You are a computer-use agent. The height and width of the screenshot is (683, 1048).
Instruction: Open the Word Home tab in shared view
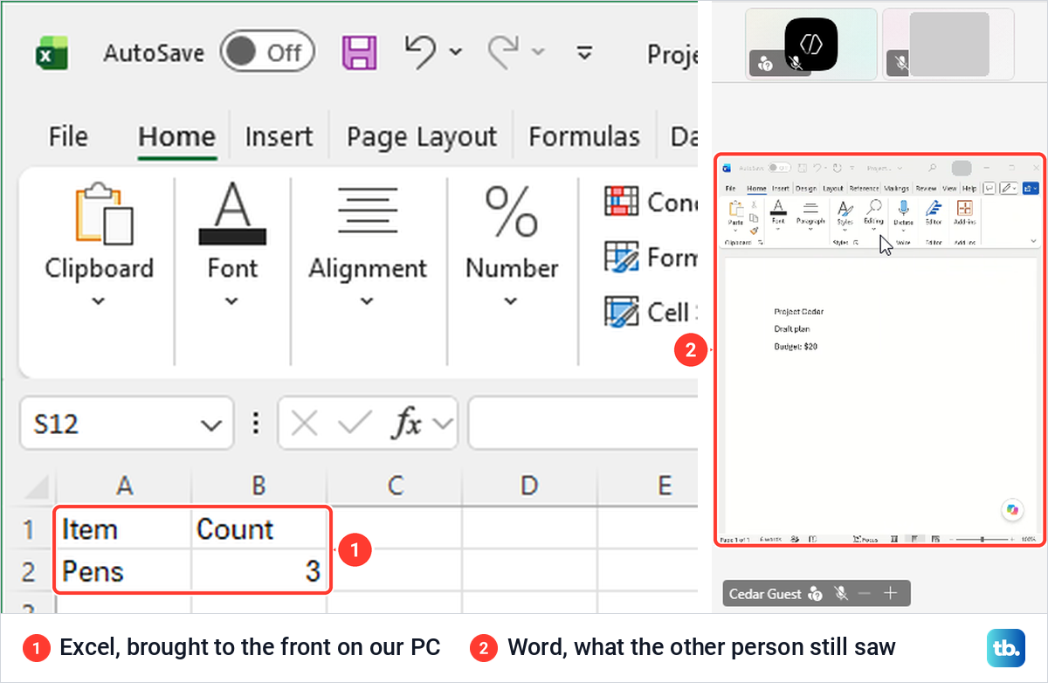click(x=756, y=189)
